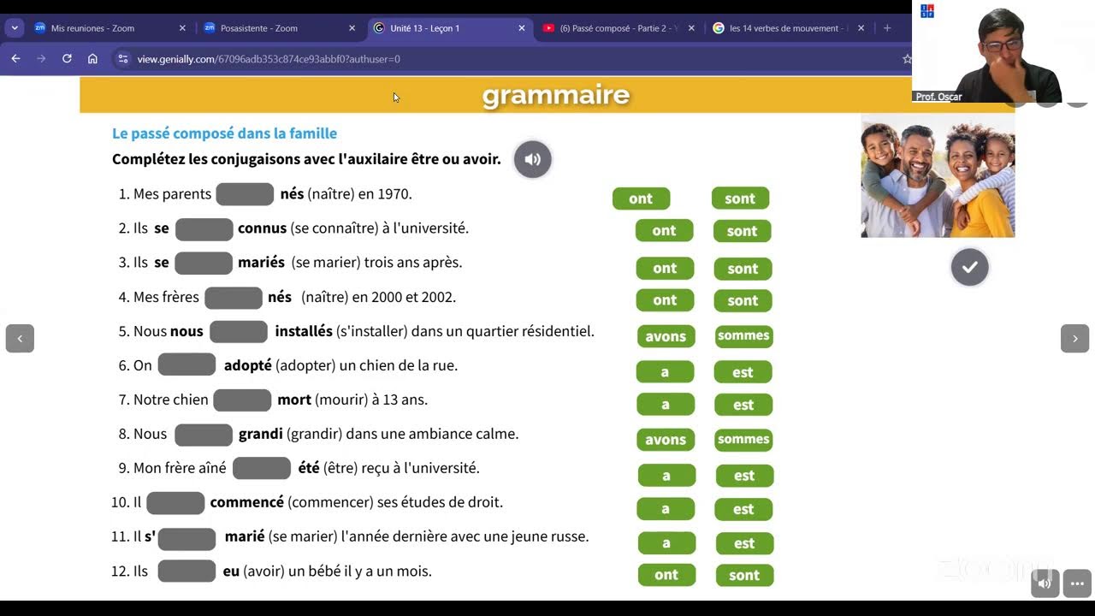This screenshot has height=616, width=1095.
Task: Pick 'avons' for sentence 5 Nous nous installés
Action: pyautogui.click(x=666, y=336)
